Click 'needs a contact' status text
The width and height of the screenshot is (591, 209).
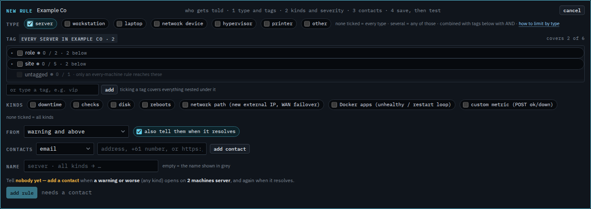pyautogui.click(x=67, y=193)
